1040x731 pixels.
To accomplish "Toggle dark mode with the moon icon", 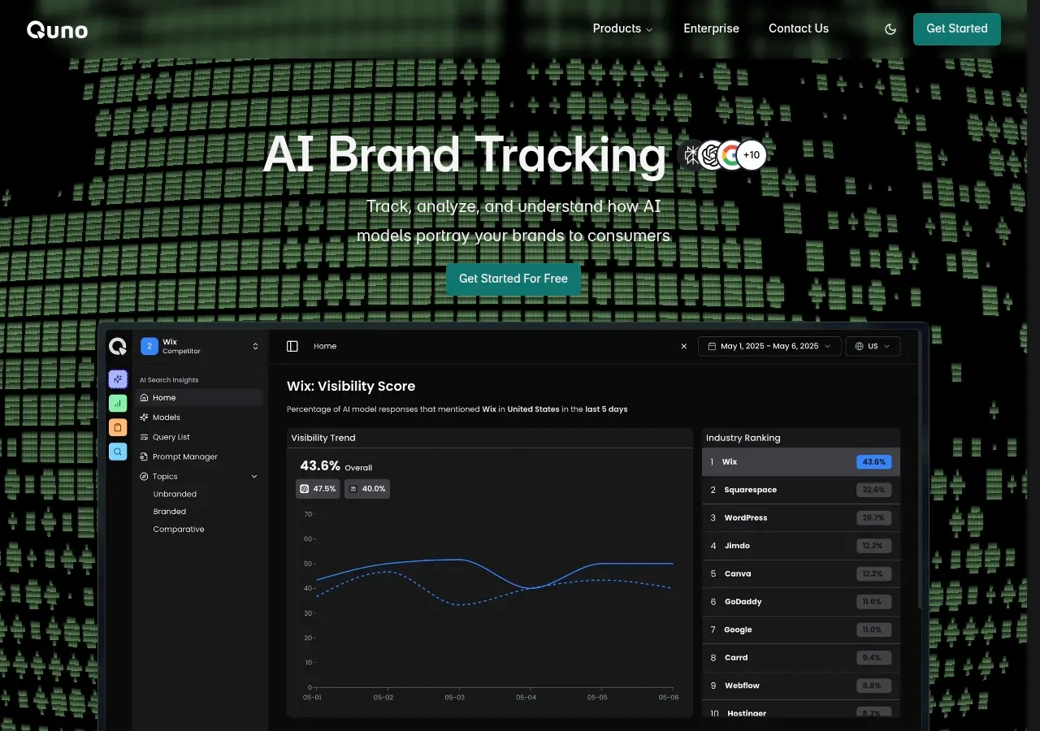I will [x=890, y=29].
